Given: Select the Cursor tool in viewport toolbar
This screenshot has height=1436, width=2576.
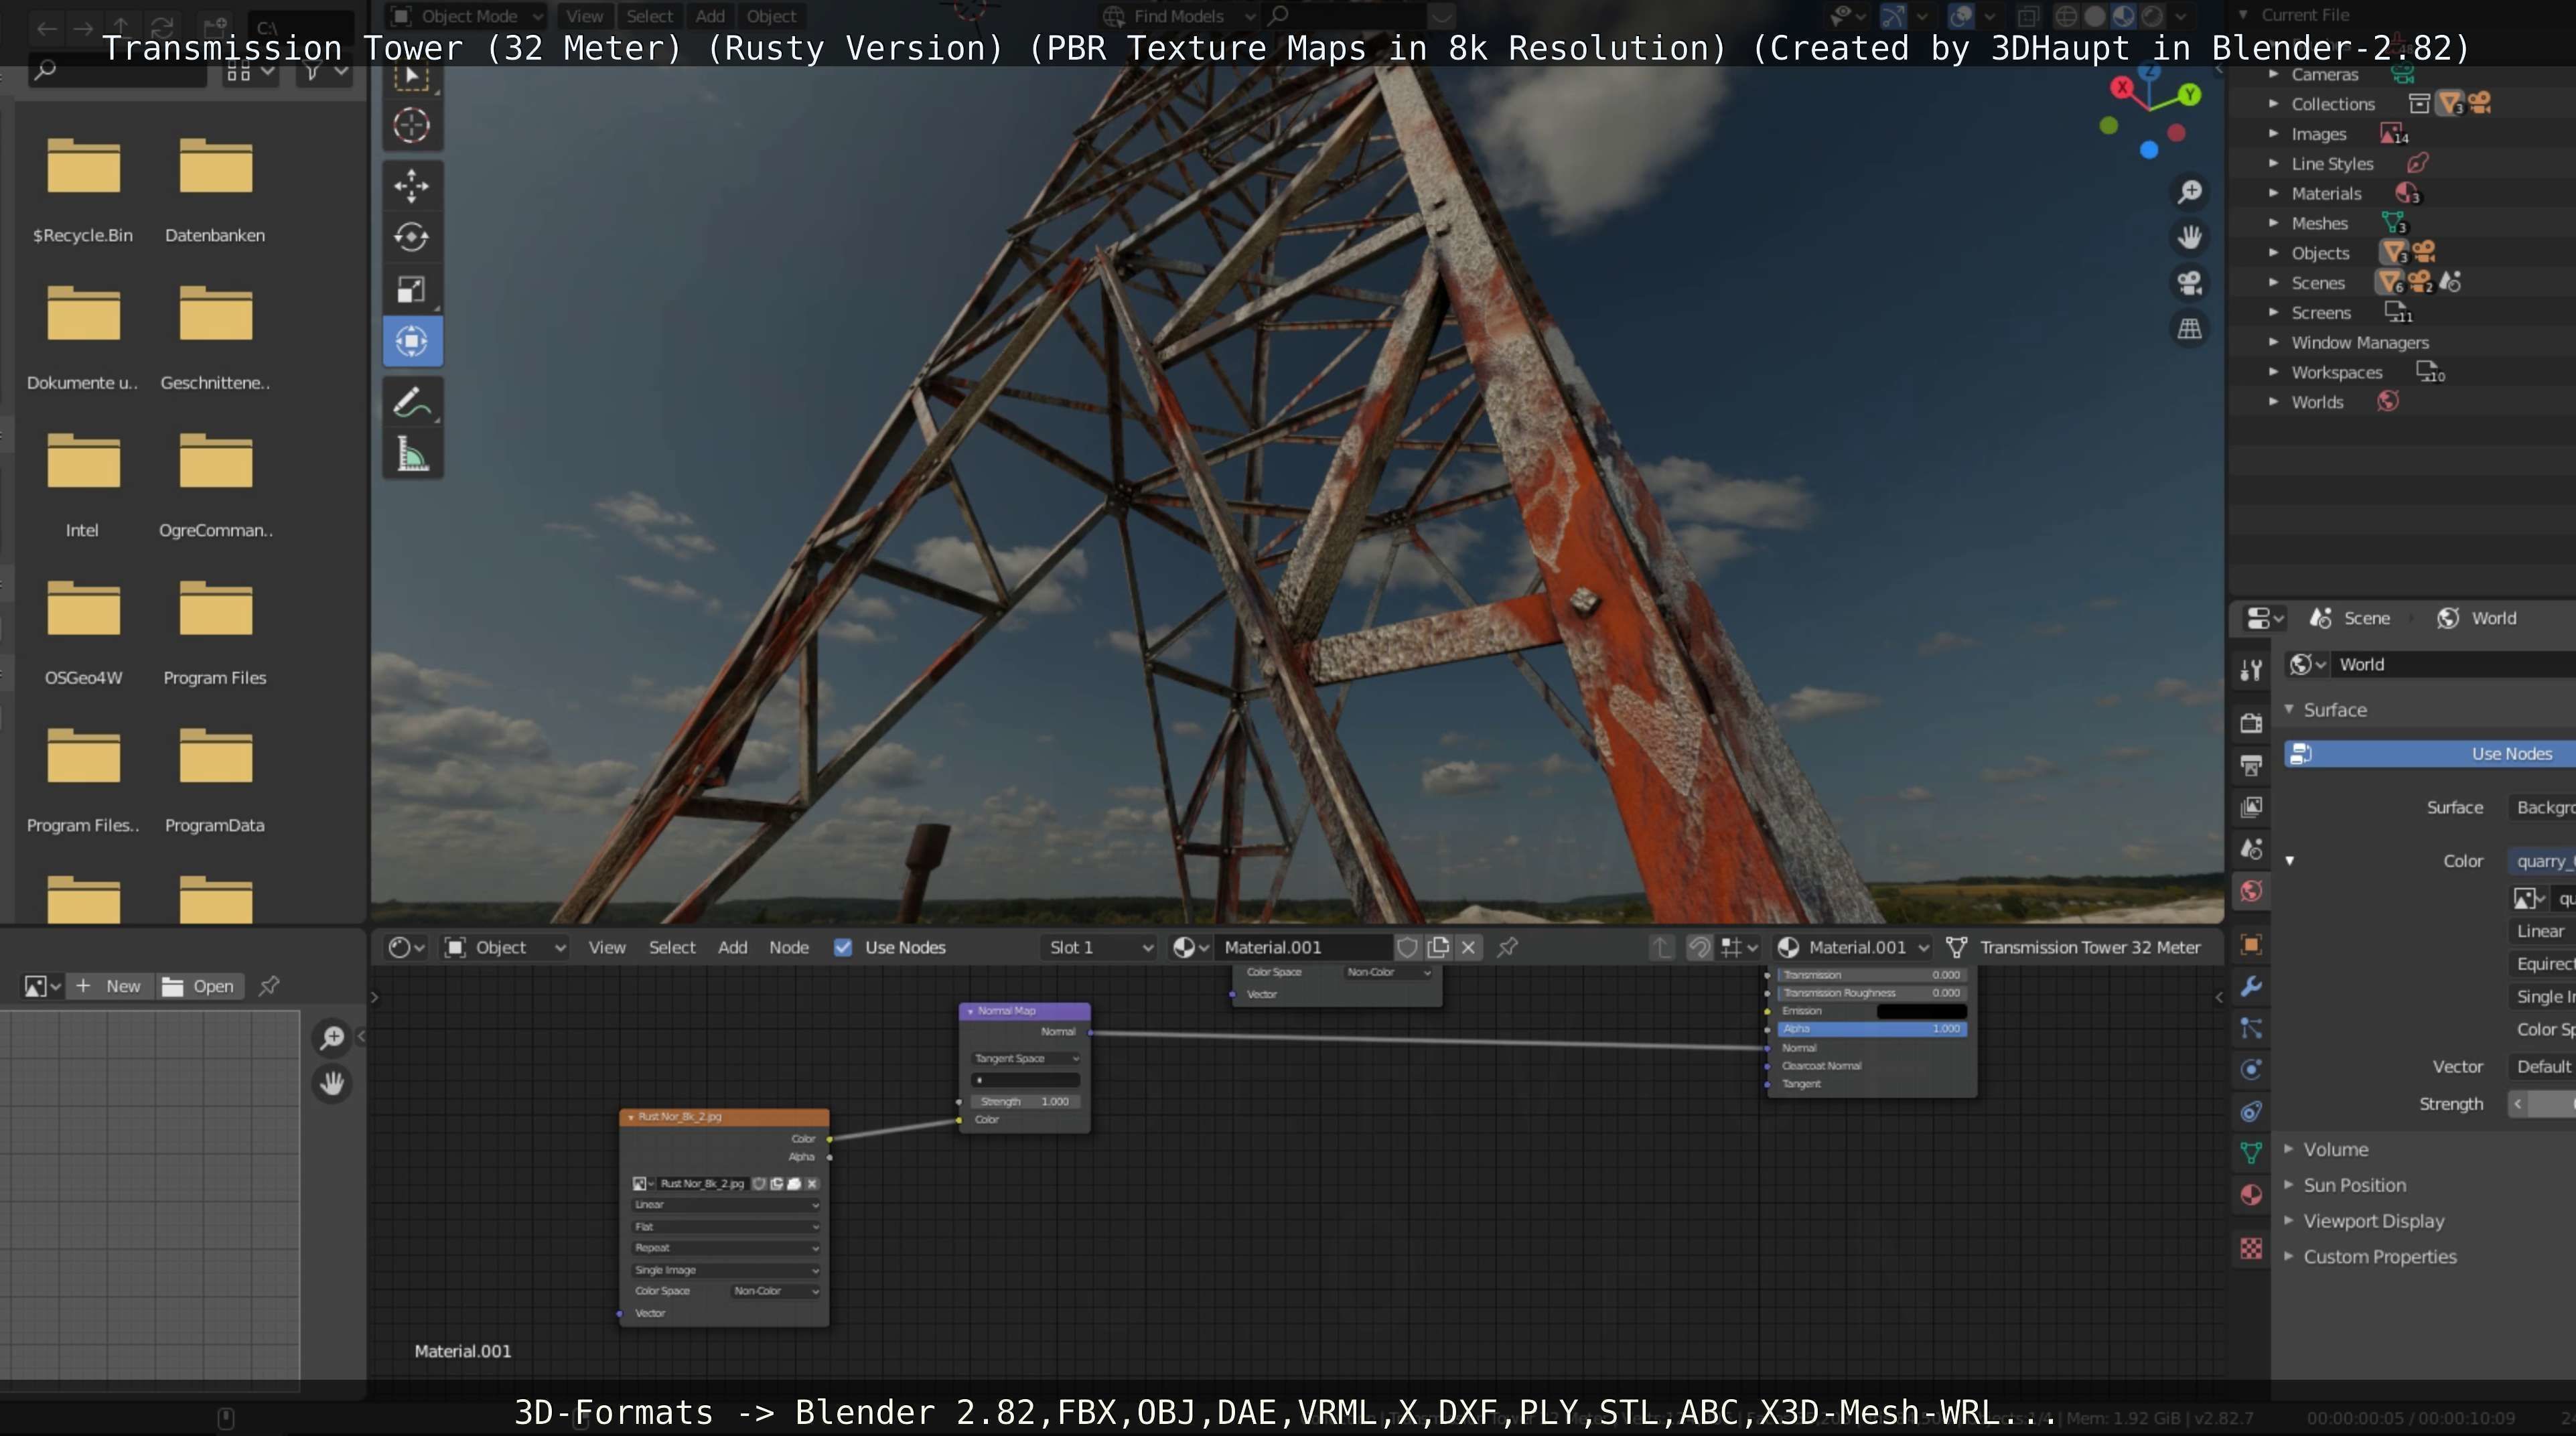Looking at the screenshot, I should (411, 126).
